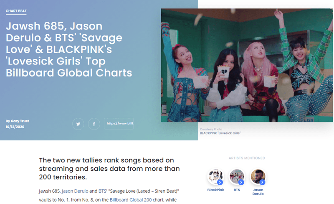Share article via Twitter icon
The image size is (334, 204).
78,124
